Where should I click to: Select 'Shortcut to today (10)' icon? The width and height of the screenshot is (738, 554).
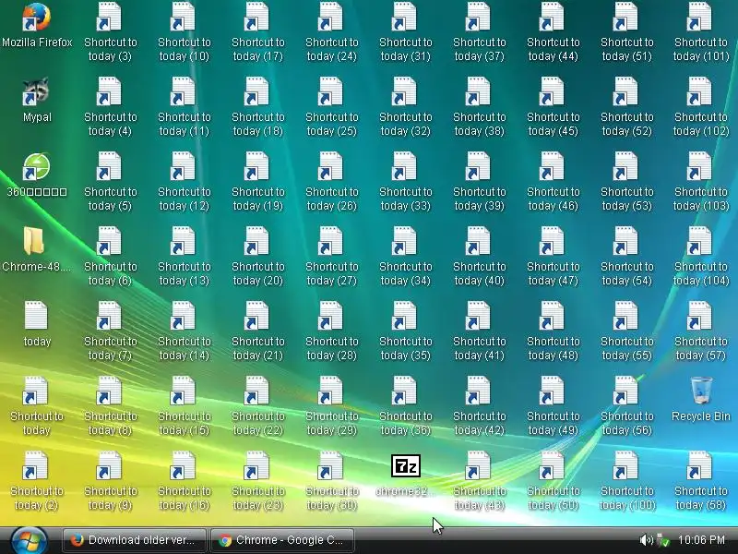(x=184, y=32)
